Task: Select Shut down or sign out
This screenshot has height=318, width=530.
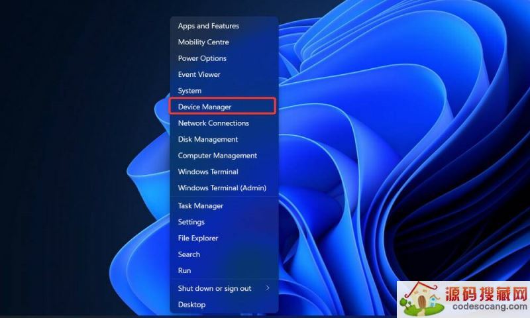Action: click(215, 289)
